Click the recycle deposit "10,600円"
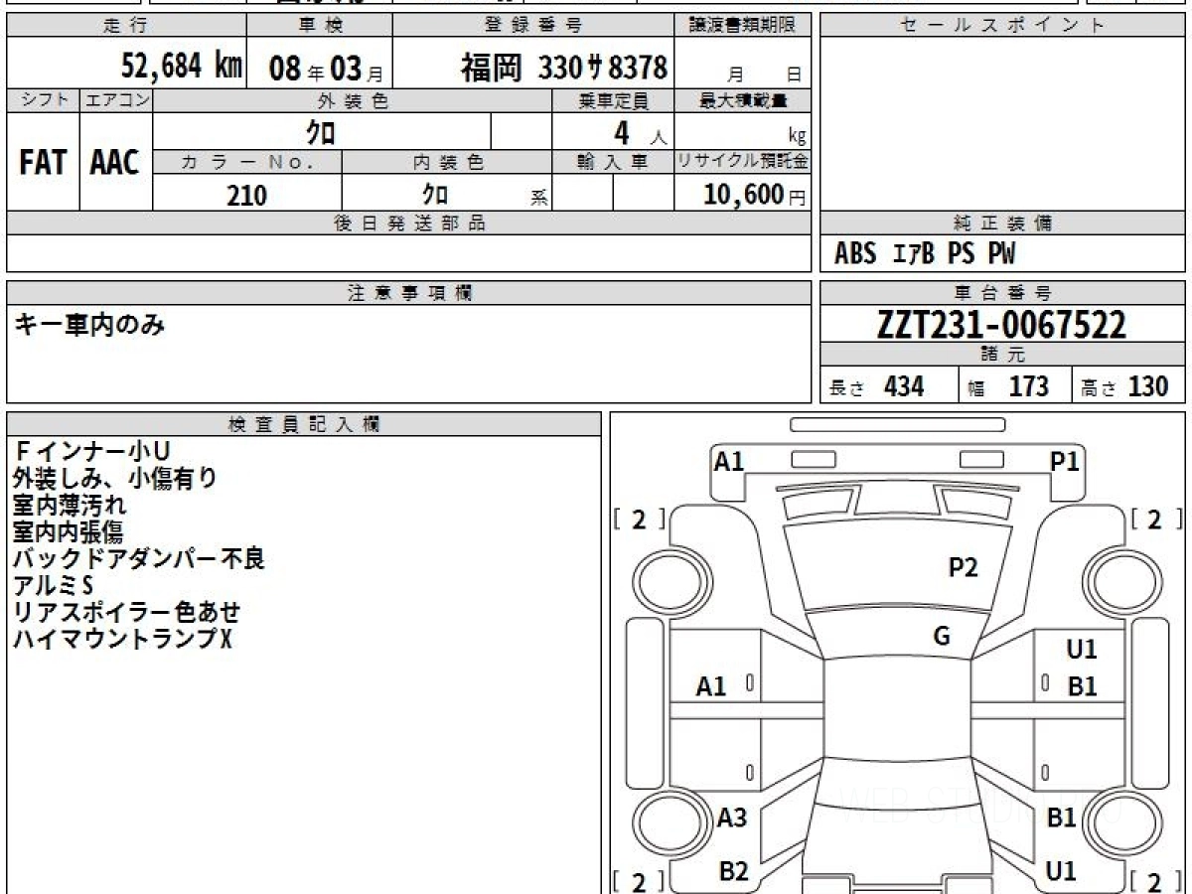 coord(755,195)
